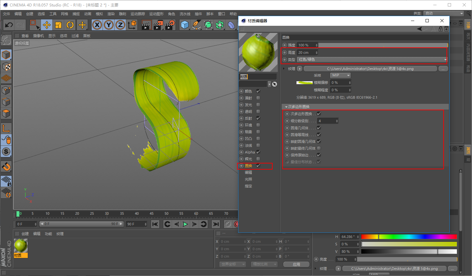Toggle the Y axis lock icon
This screenshot has width=472, height=276.
coord(109,25)
